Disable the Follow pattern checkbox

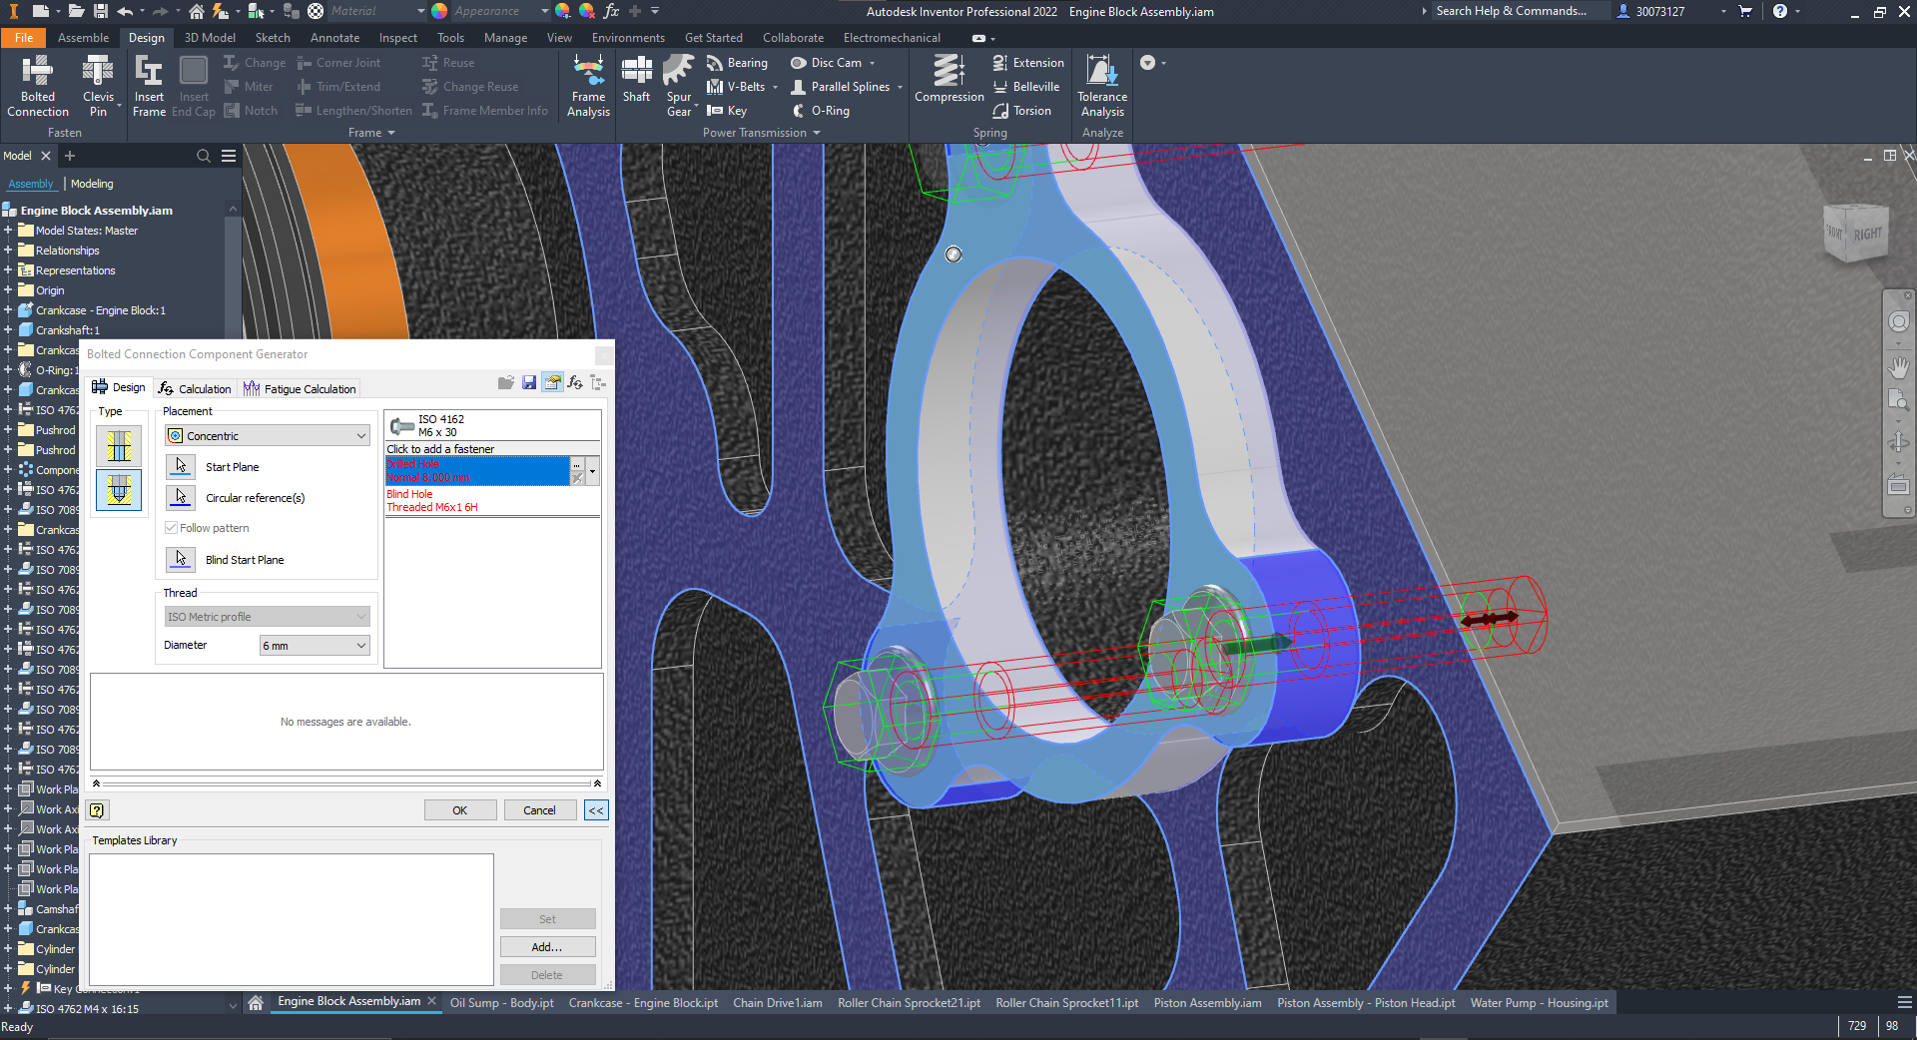pyautogui.click(x=172, y=527)
